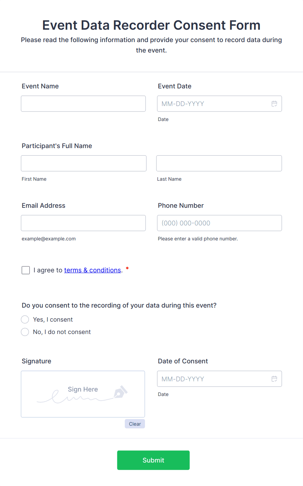Check the 'I agree to terms & conditions' checkbox
Viewport: 303px width, 486px height.
[25, 270]
